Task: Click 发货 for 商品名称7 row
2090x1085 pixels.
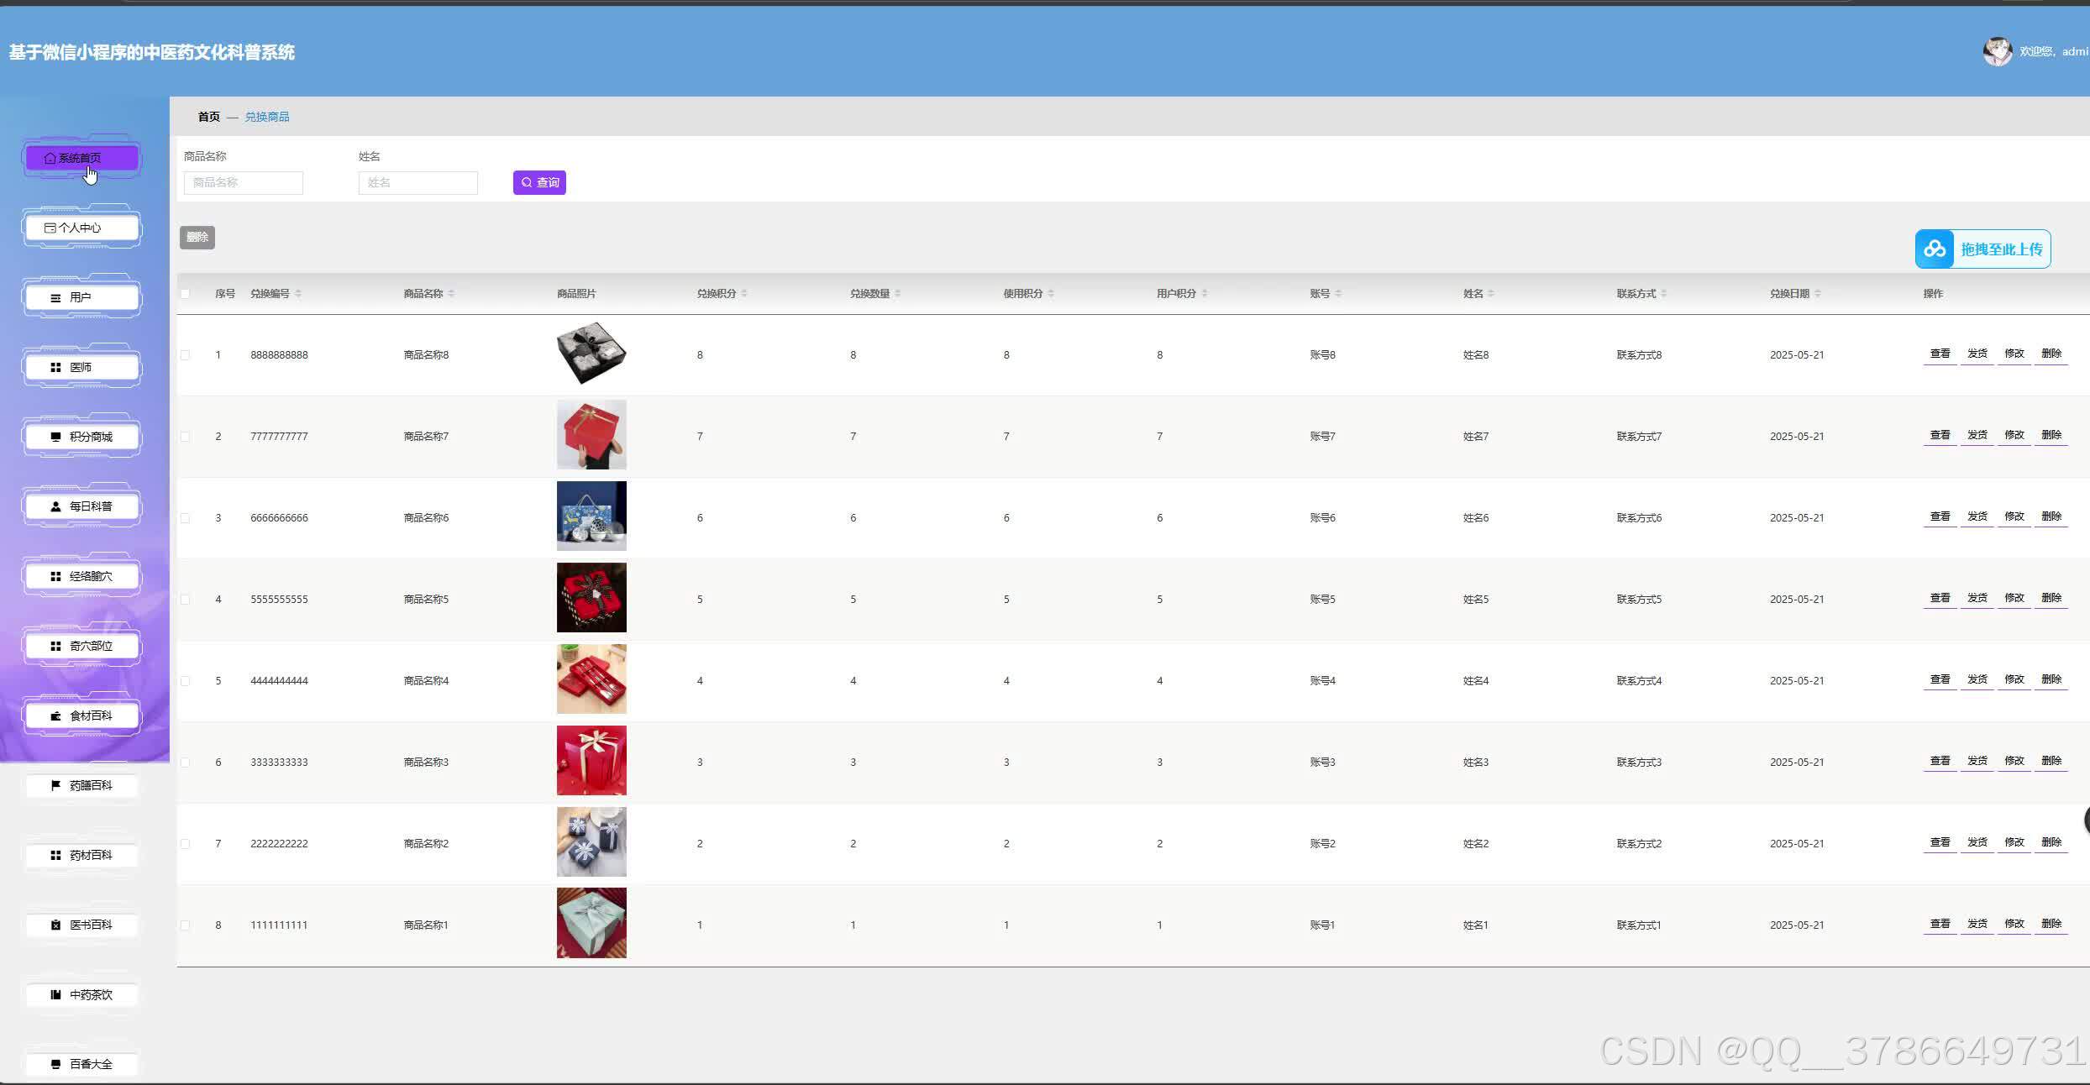Action: pos(1977,435)
